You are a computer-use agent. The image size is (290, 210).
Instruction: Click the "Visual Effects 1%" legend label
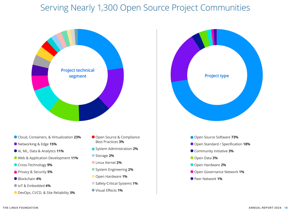click(x=109, y=190)
